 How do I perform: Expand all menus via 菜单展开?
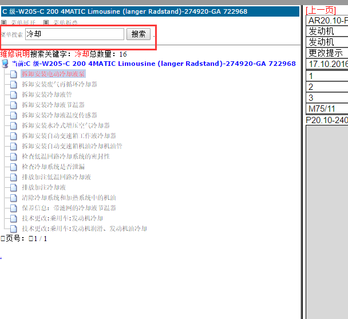point(23,22)
